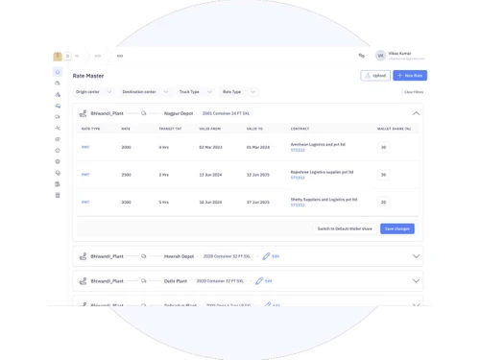This screenshot has width=480, height=360.
Task: Click the 4 Hrs transit TAT value
Action: 164,147
